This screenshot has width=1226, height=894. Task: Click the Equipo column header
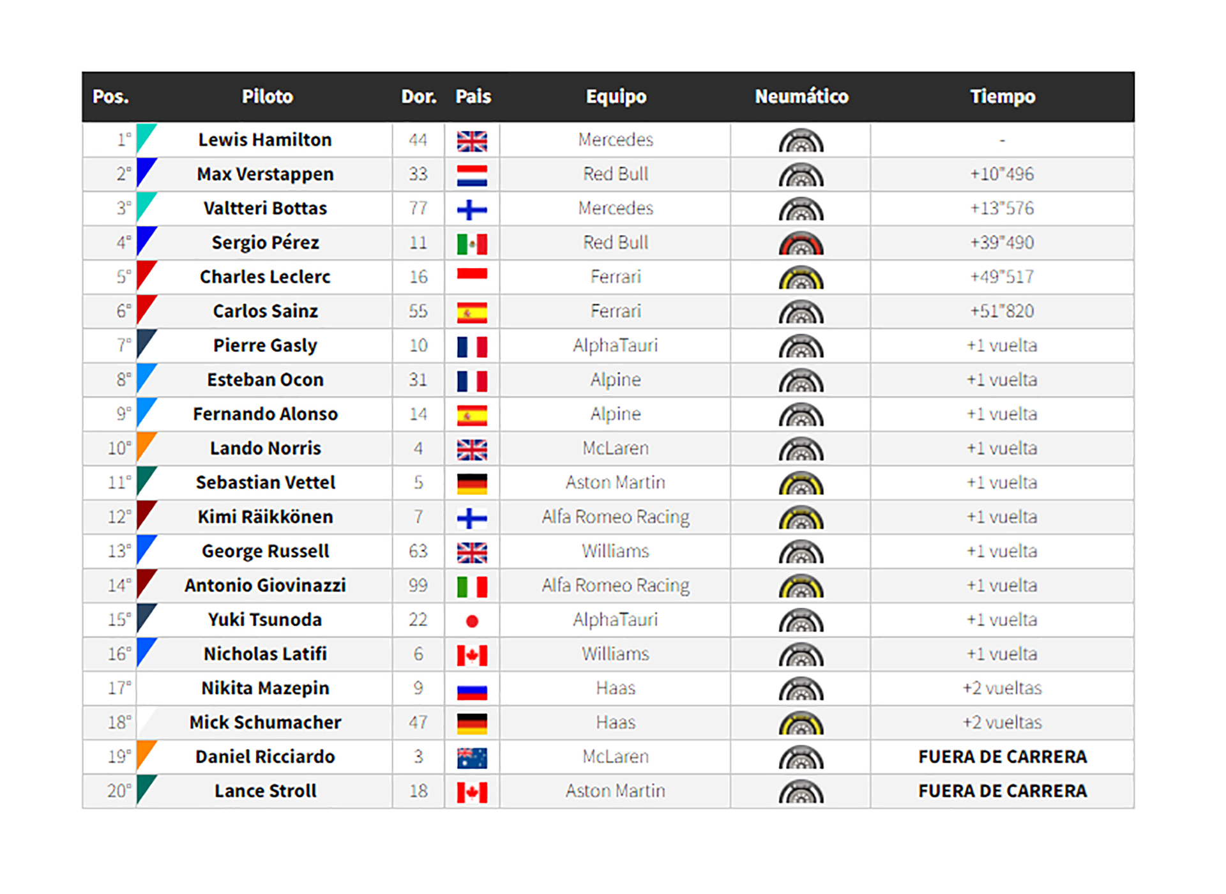click(x=616, y=96)
